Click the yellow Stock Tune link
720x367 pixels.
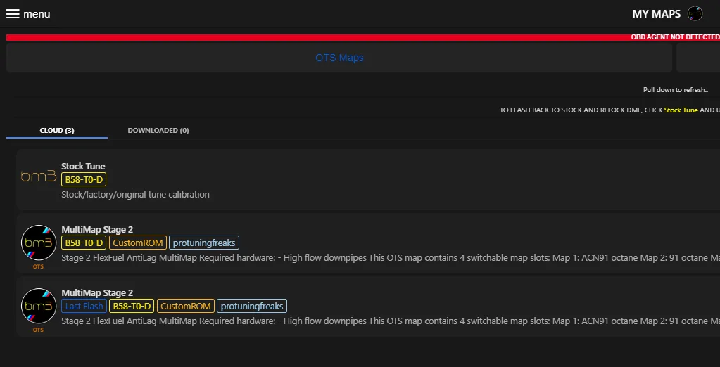pyautogui.click(x=681, y=110)
